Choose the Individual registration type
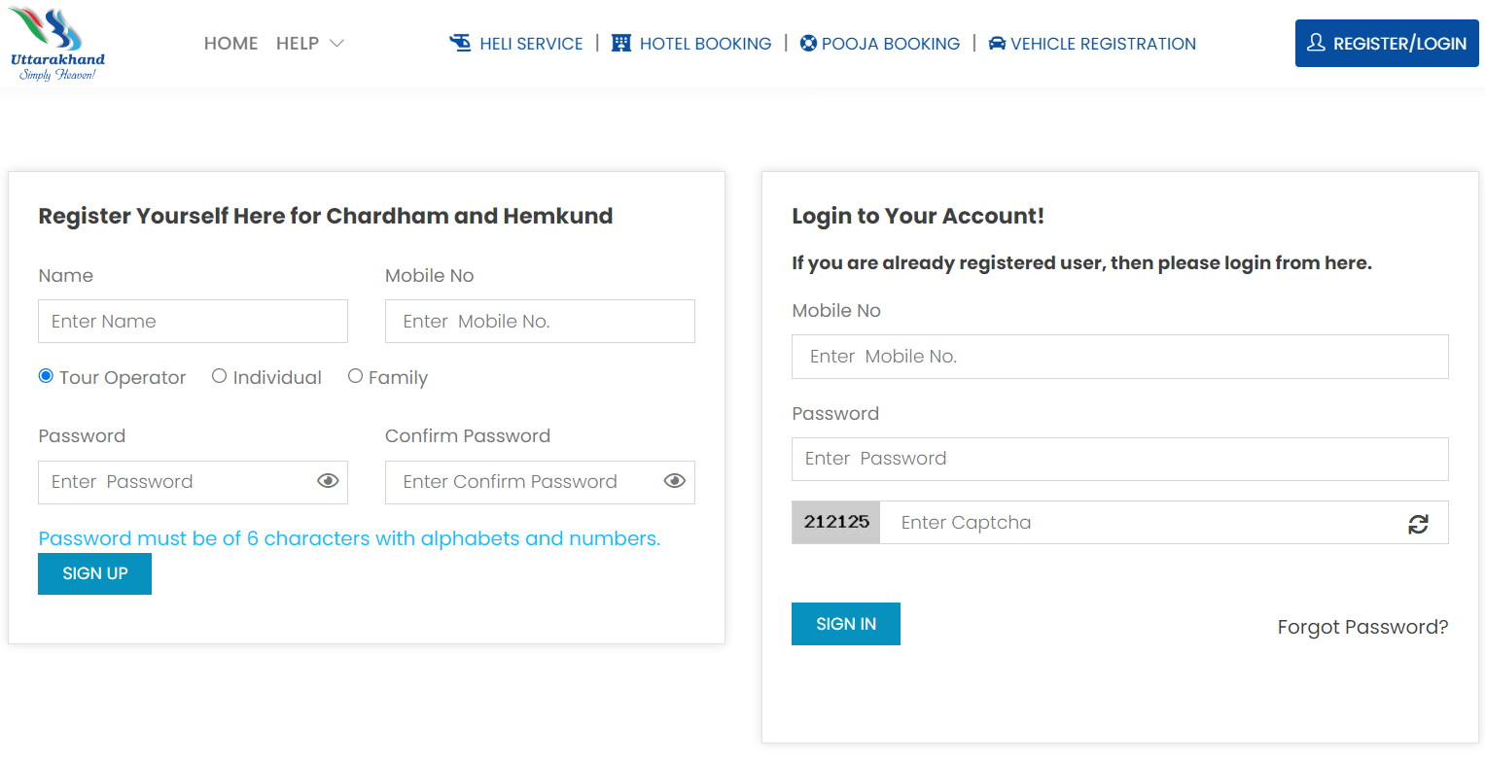 tap(220, 376)
